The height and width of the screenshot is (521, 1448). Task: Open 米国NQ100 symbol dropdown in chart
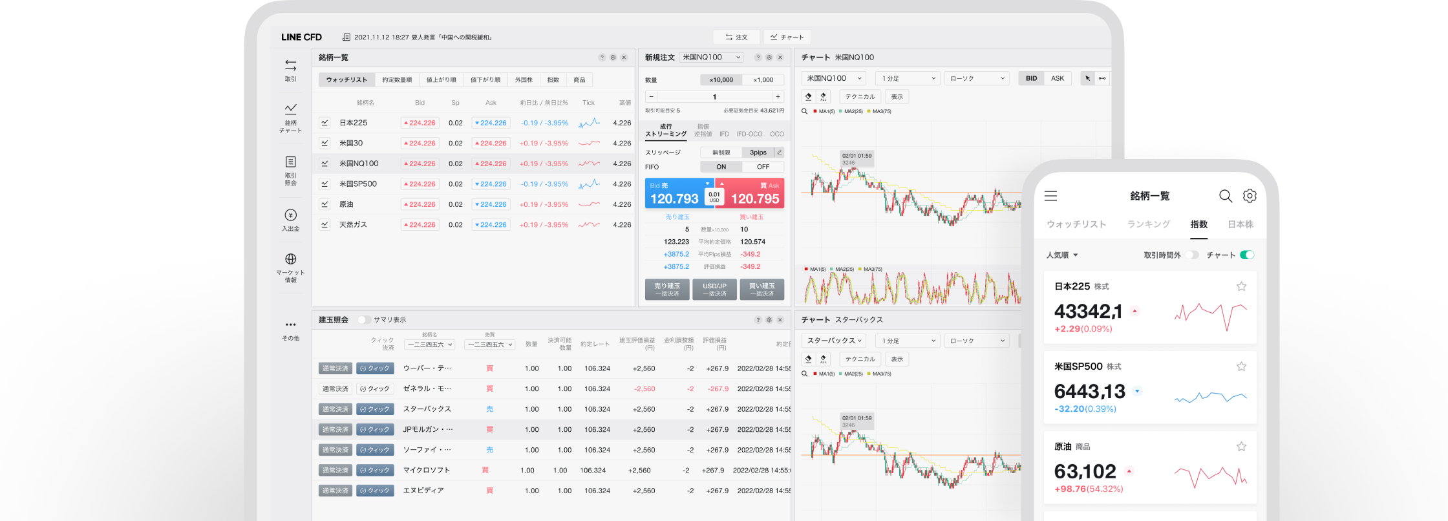click(834, 78)
